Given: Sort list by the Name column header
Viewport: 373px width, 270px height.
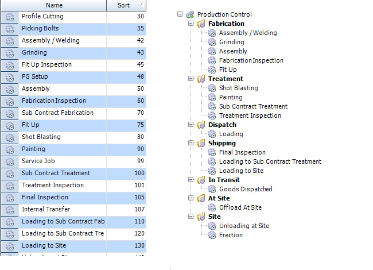Looking at the screenshot, I should 54,5.
